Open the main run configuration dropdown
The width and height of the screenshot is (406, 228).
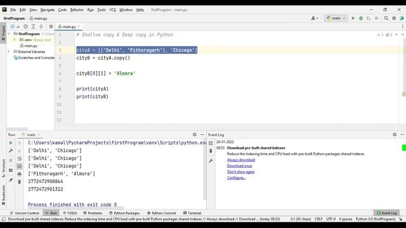[x=336, y=18]
